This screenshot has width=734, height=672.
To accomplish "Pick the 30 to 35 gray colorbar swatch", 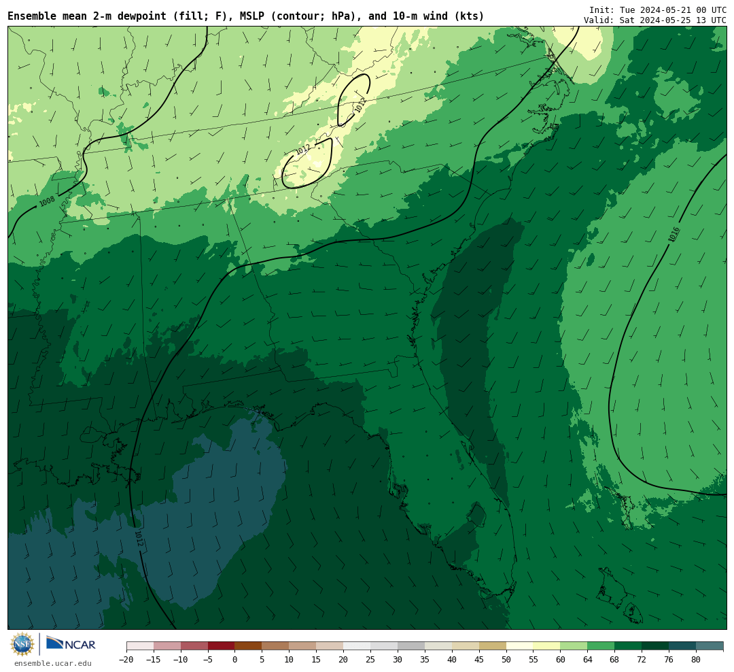I will click(411, 646).
